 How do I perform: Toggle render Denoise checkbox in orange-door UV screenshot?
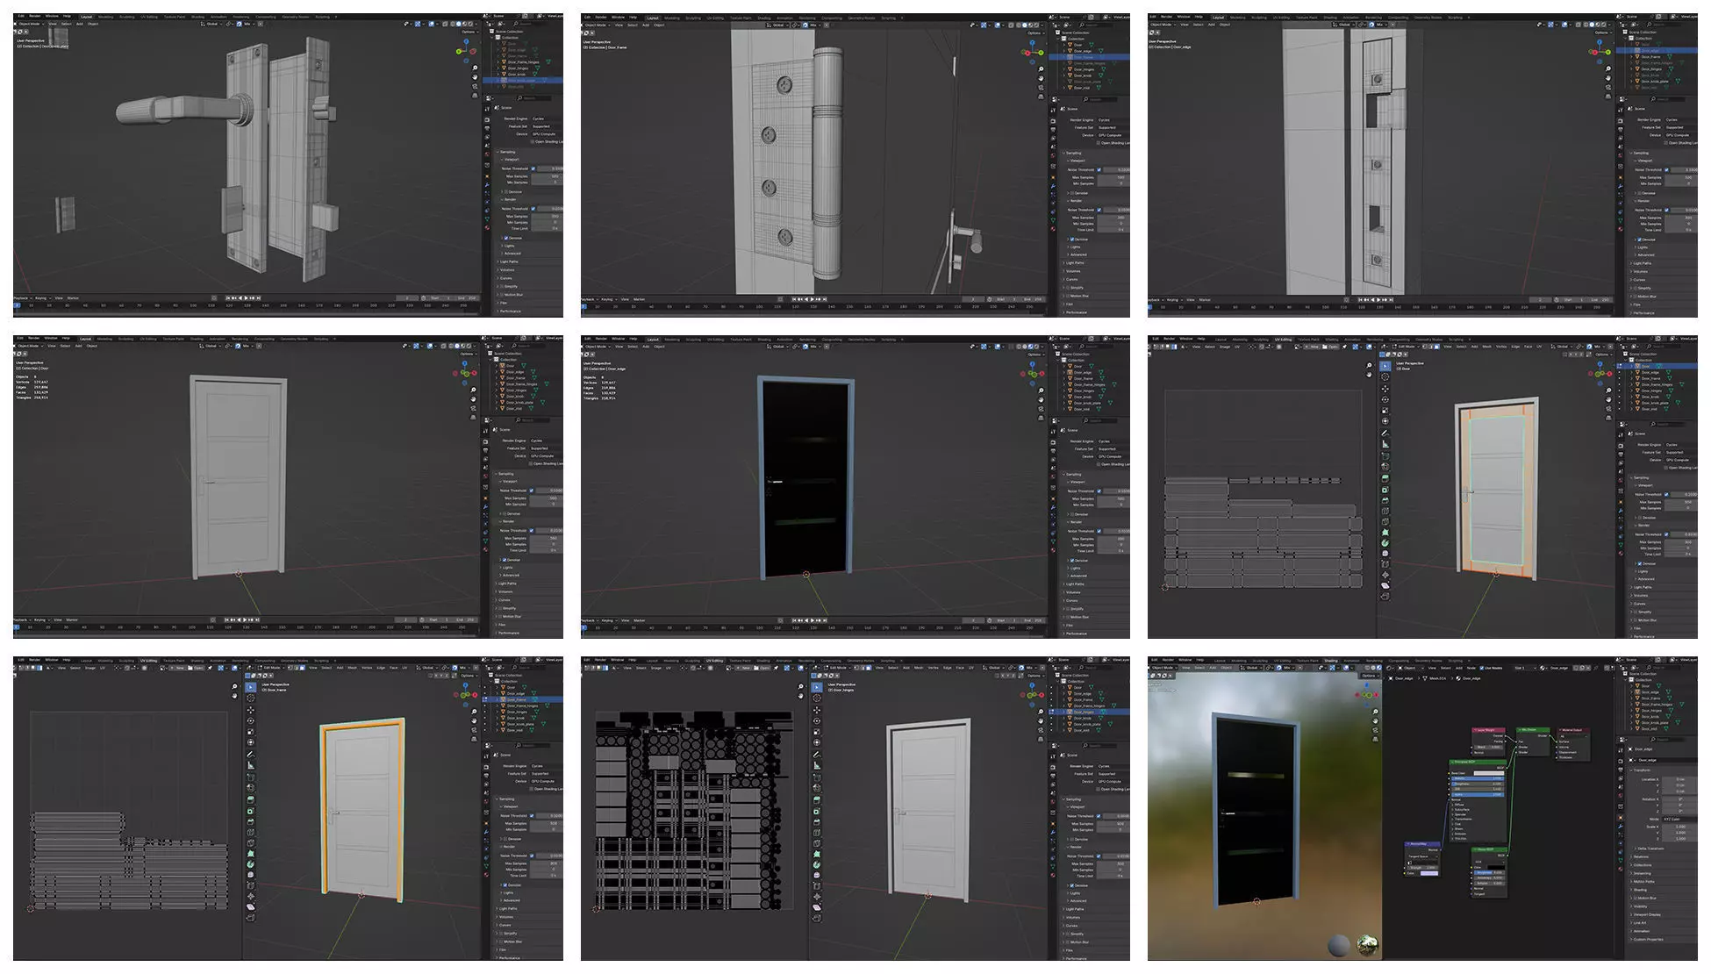(1640, 563)
